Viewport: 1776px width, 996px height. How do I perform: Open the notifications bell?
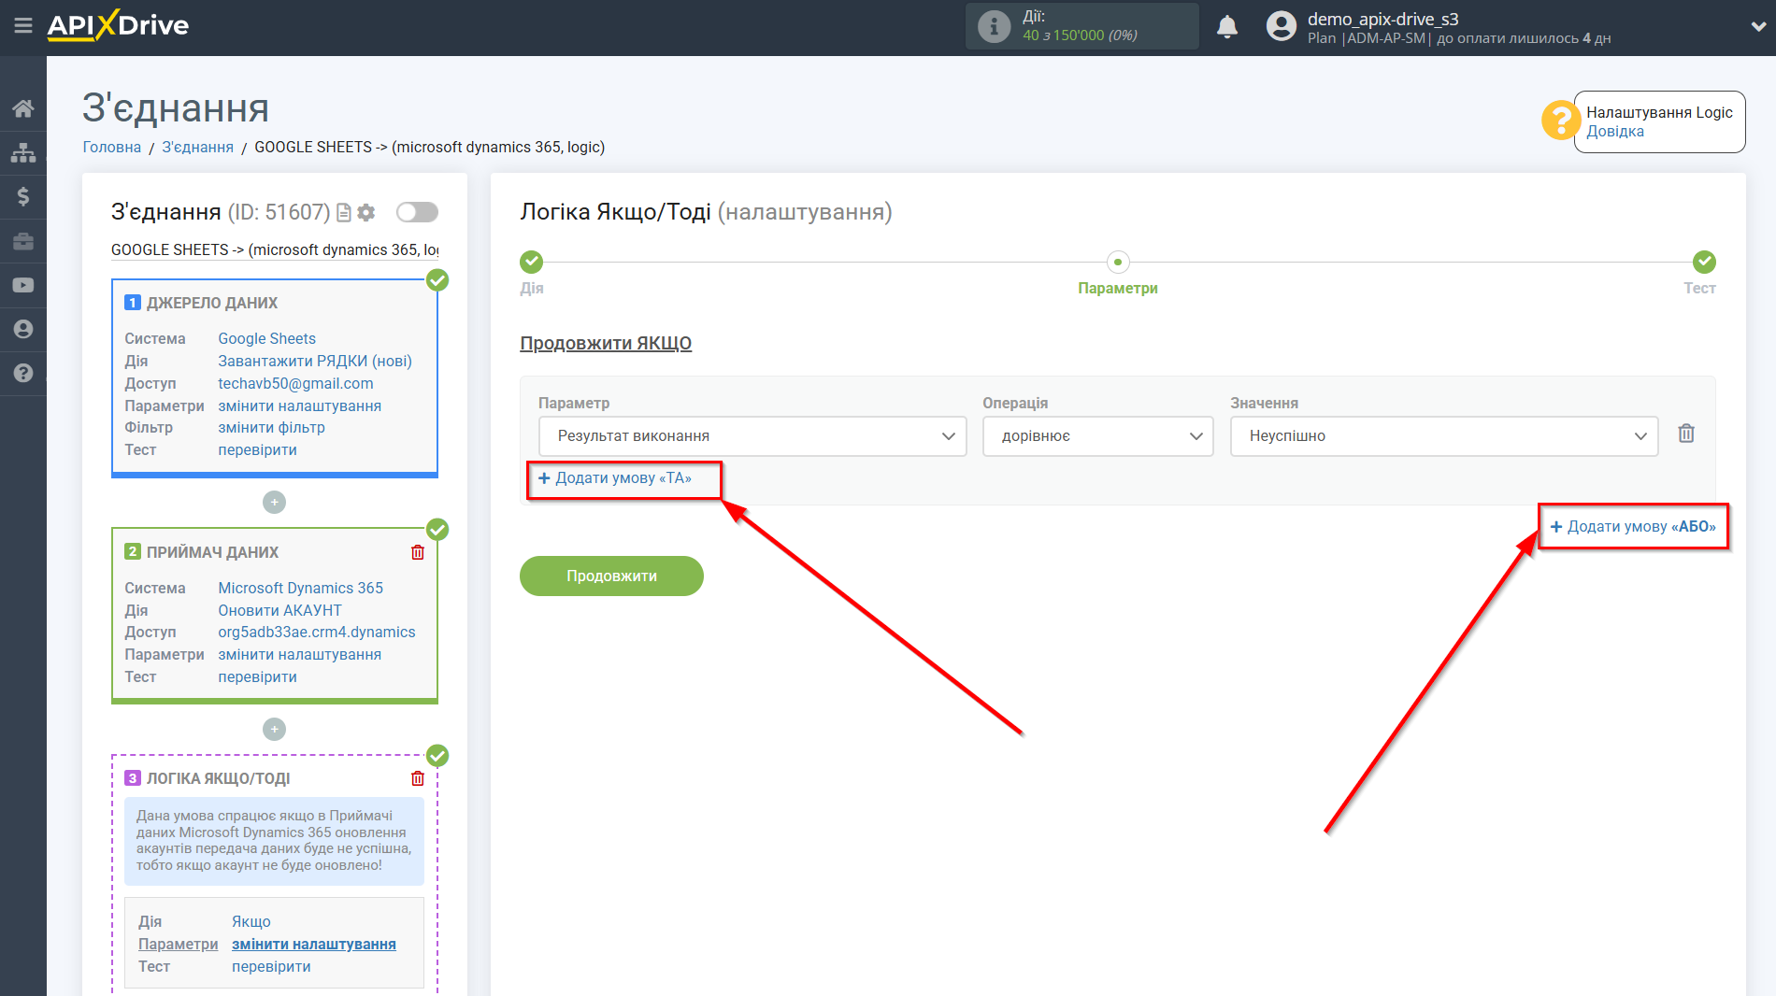(x=1227, y=26)
